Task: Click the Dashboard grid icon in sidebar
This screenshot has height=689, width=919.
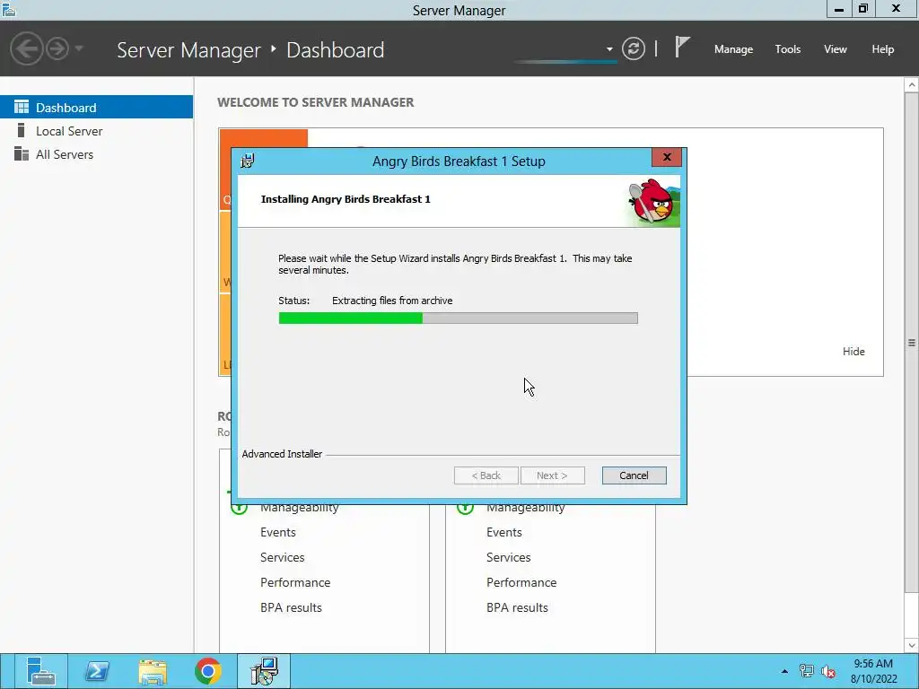Action: pos(22,107)
